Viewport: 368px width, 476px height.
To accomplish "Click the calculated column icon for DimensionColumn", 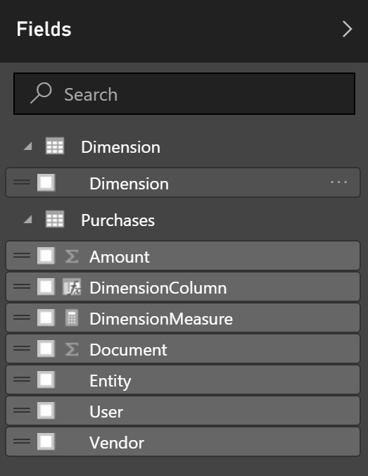I will pos(72,287).
